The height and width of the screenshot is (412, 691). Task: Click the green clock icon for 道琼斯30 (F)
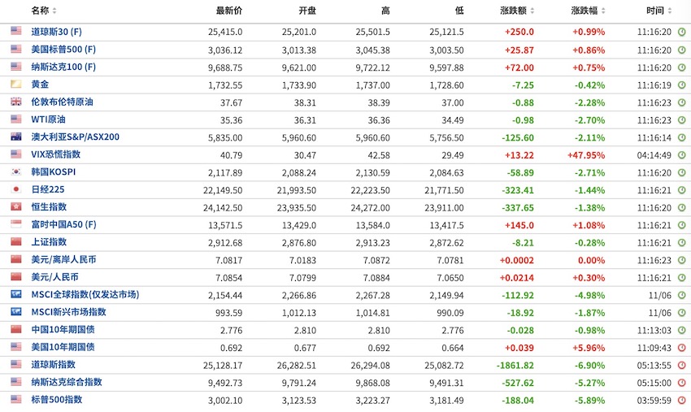(681, 32)
